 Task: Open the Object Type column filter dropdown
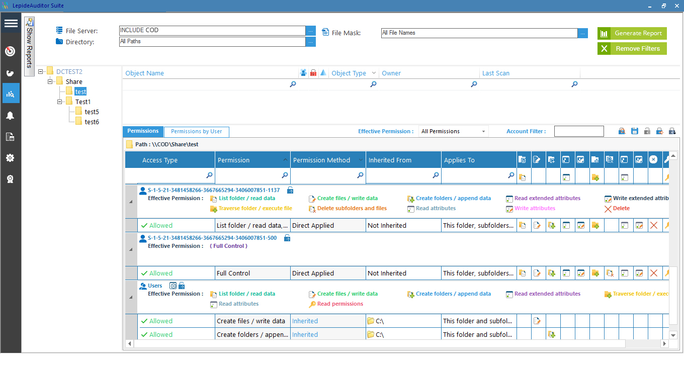coord(373,73)
